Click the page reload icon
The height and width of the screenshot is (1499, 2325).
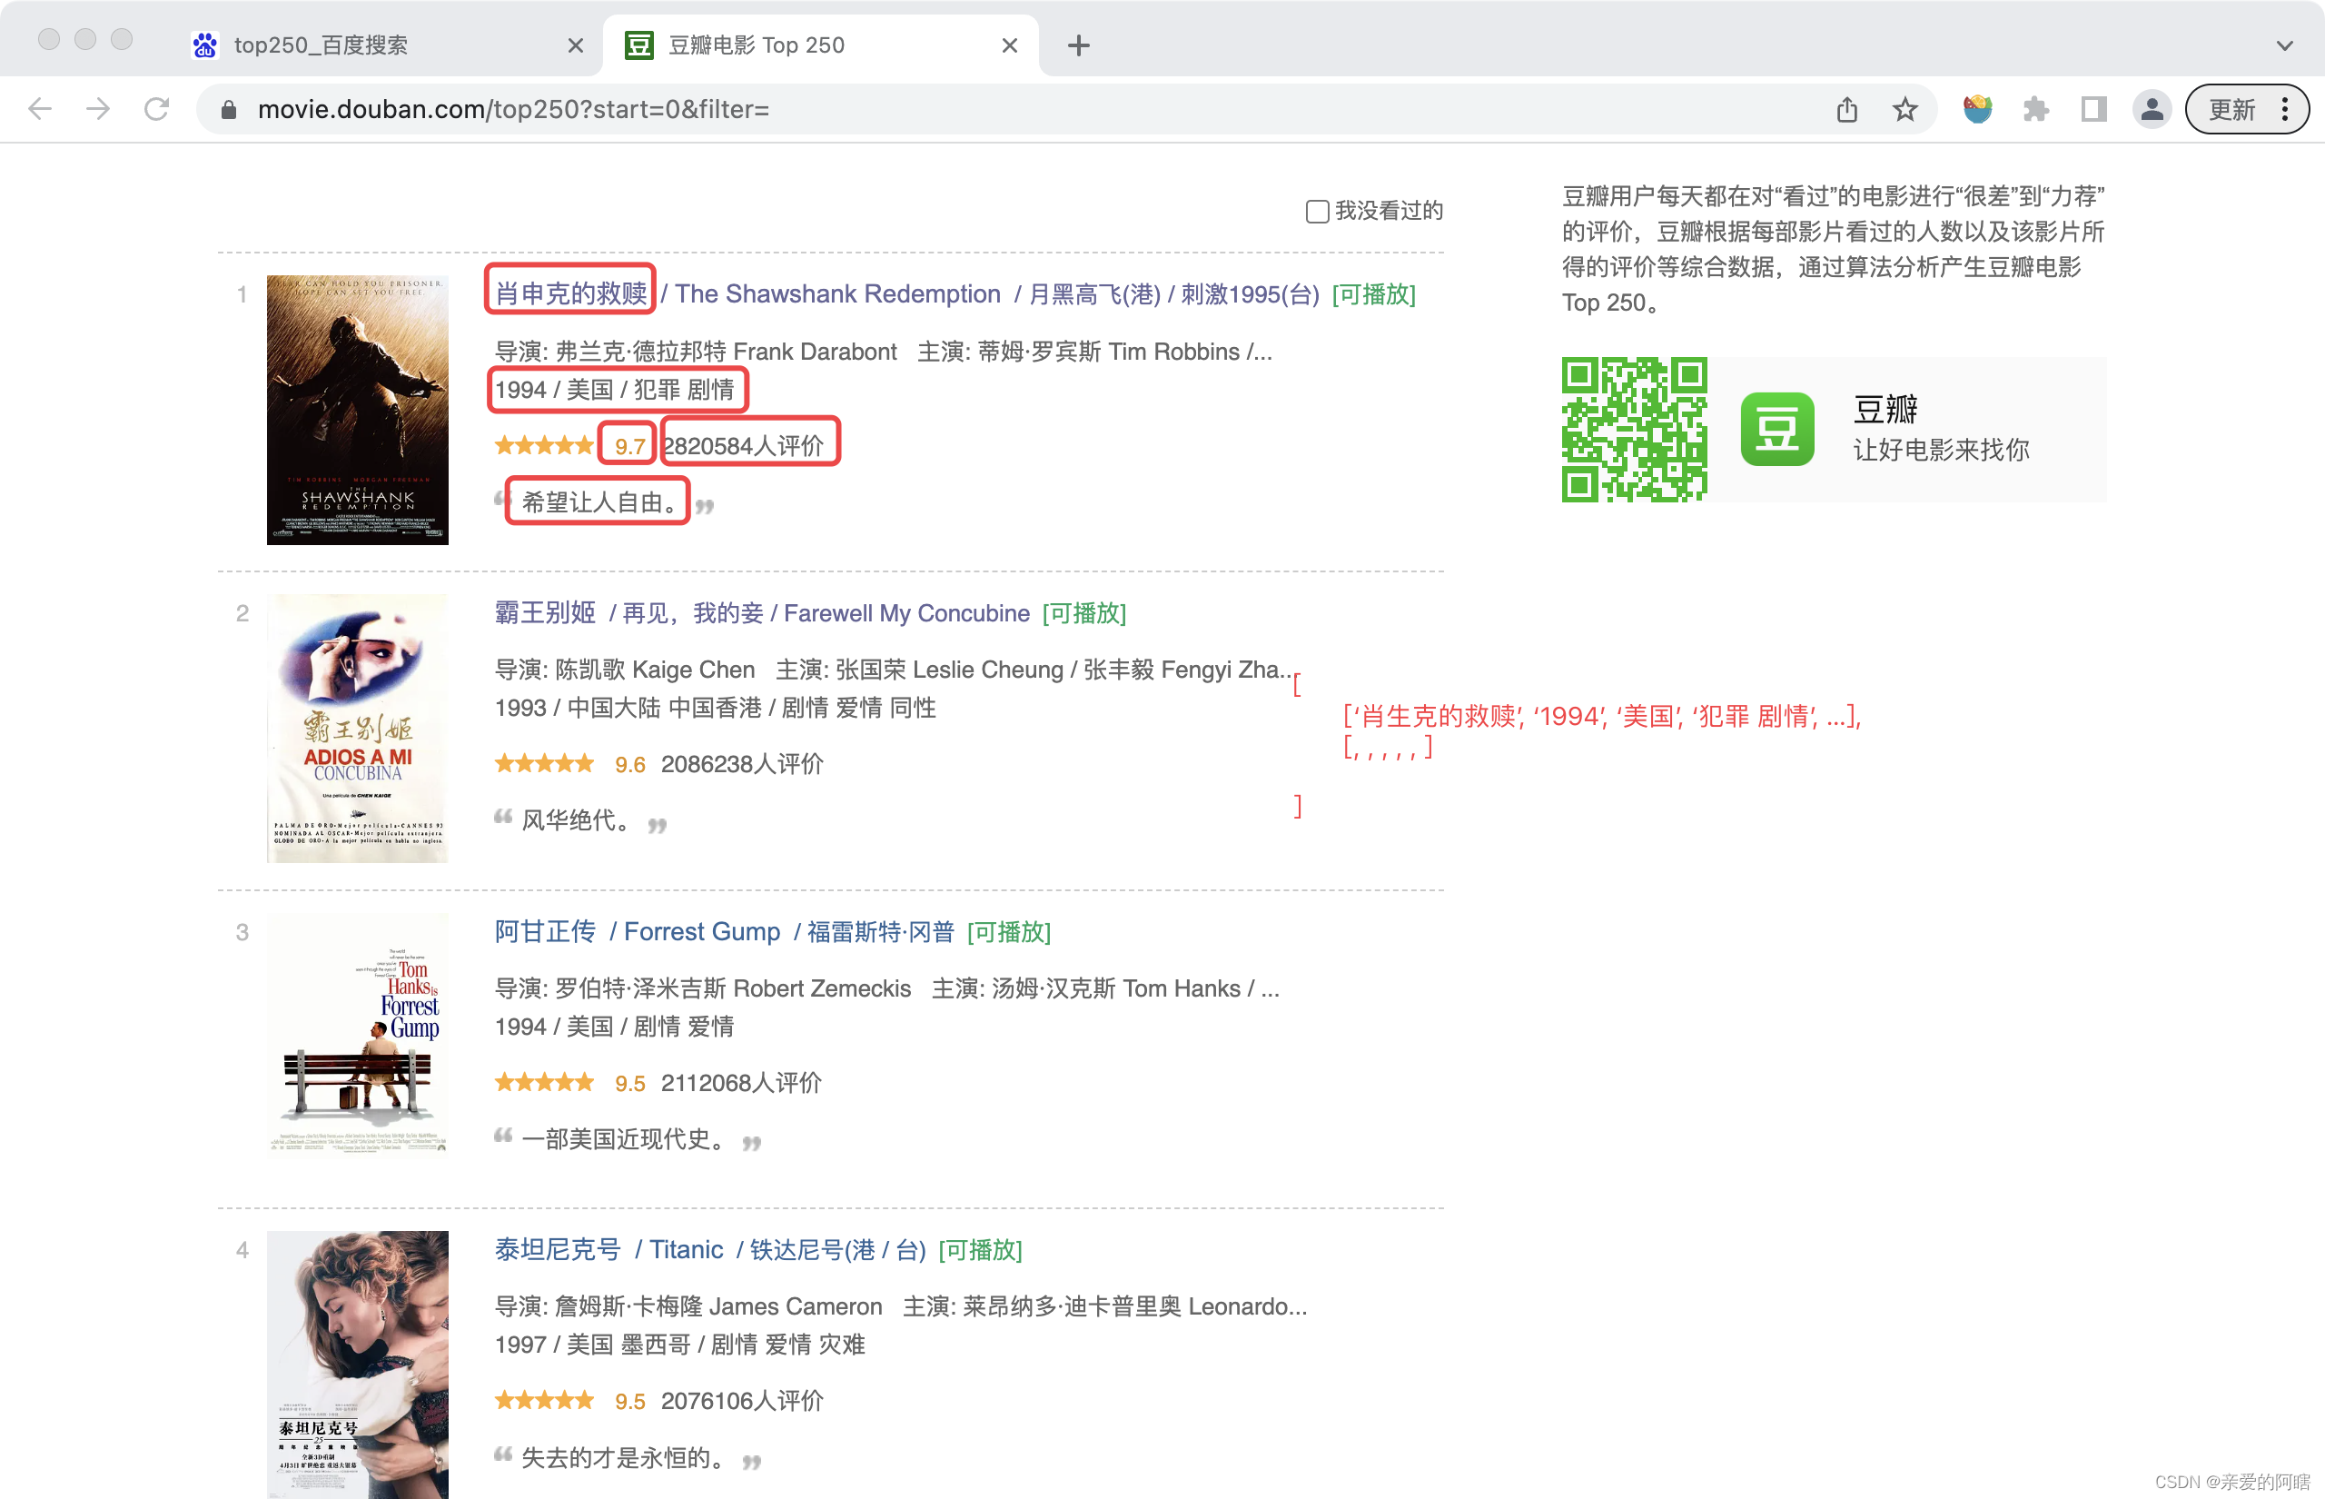pyautogui.click(x=156, y=109)
